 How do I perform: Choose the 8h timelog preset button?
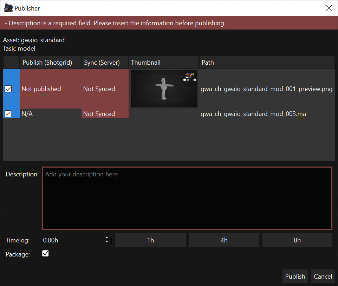click(x=297, y=240)
